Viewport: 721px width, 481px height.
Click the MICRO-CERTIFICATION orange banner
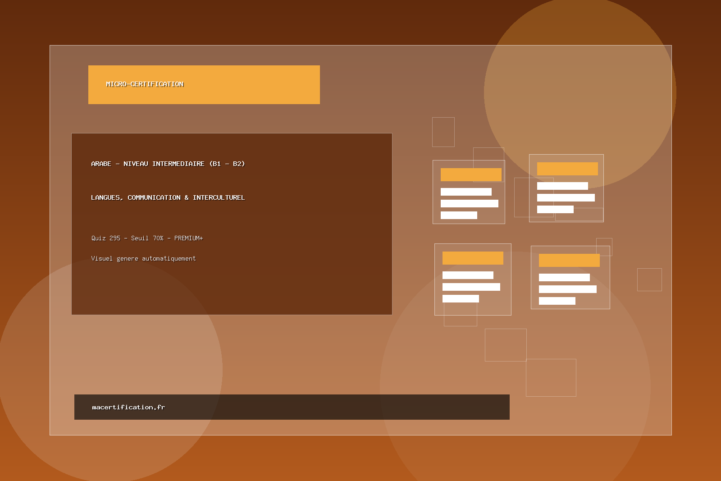[x=204, y=85]
